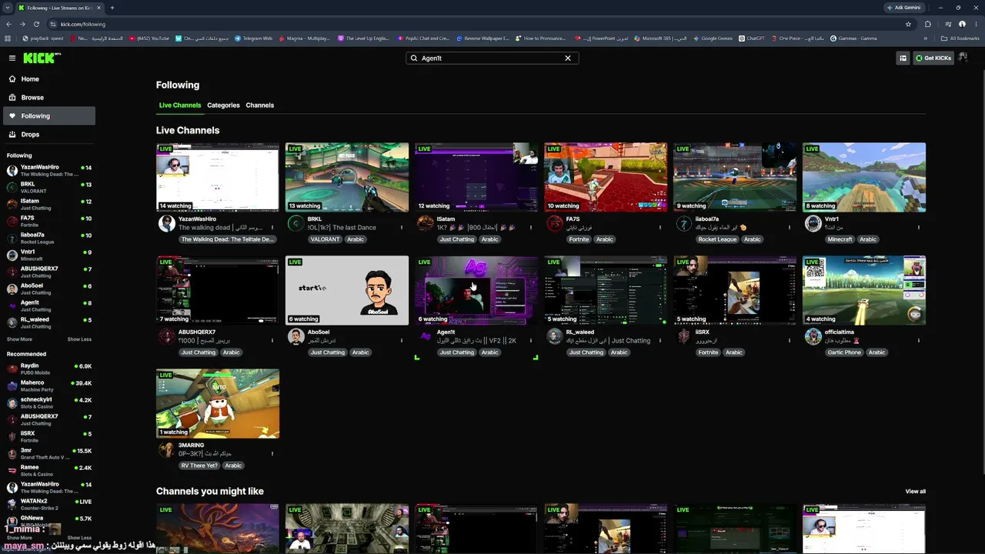
Task: Show More recommended channels in sidebar
Action: point(19,538)
